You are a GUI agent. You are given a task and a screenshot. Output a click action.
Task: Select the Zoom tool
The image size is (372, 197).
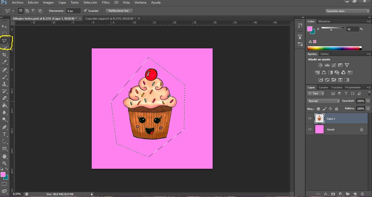(4, 163)
